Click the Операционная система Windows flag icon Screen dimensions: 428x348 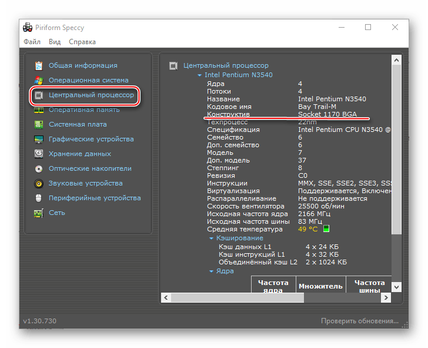[x=39, y=80]
